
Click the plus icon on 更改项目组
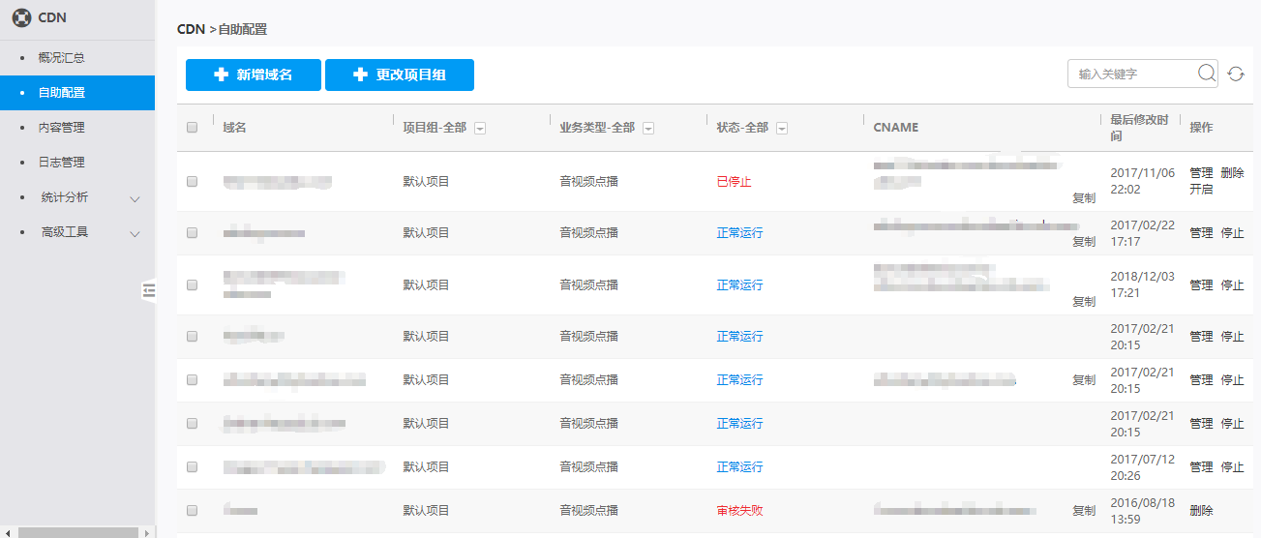(x=360, y=75)
